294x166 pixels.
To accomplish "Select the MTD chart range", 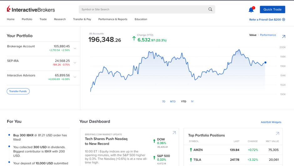I will [x=173, y=101].
